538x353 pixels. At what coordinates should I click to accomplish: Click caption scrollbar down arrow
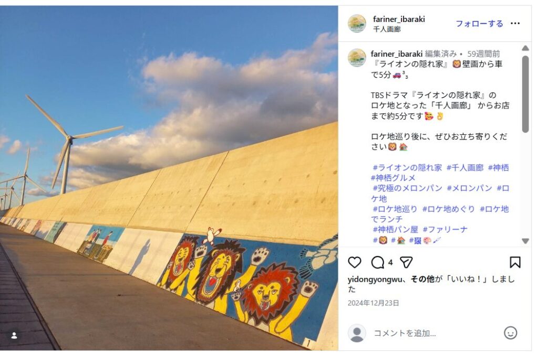click(x=525, y=241)
